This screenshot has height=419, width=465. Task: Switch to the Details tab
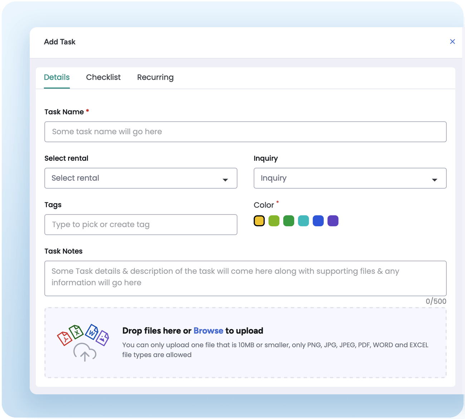click(x=57, y=78)
